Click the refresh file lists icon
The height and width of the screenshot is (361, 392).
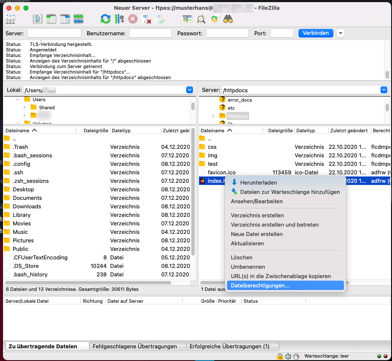[x=105, y=19]
